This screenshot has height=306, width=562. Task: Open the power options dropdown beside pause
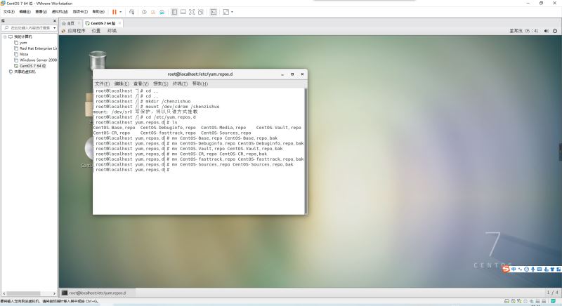click(x=120, y=12)
